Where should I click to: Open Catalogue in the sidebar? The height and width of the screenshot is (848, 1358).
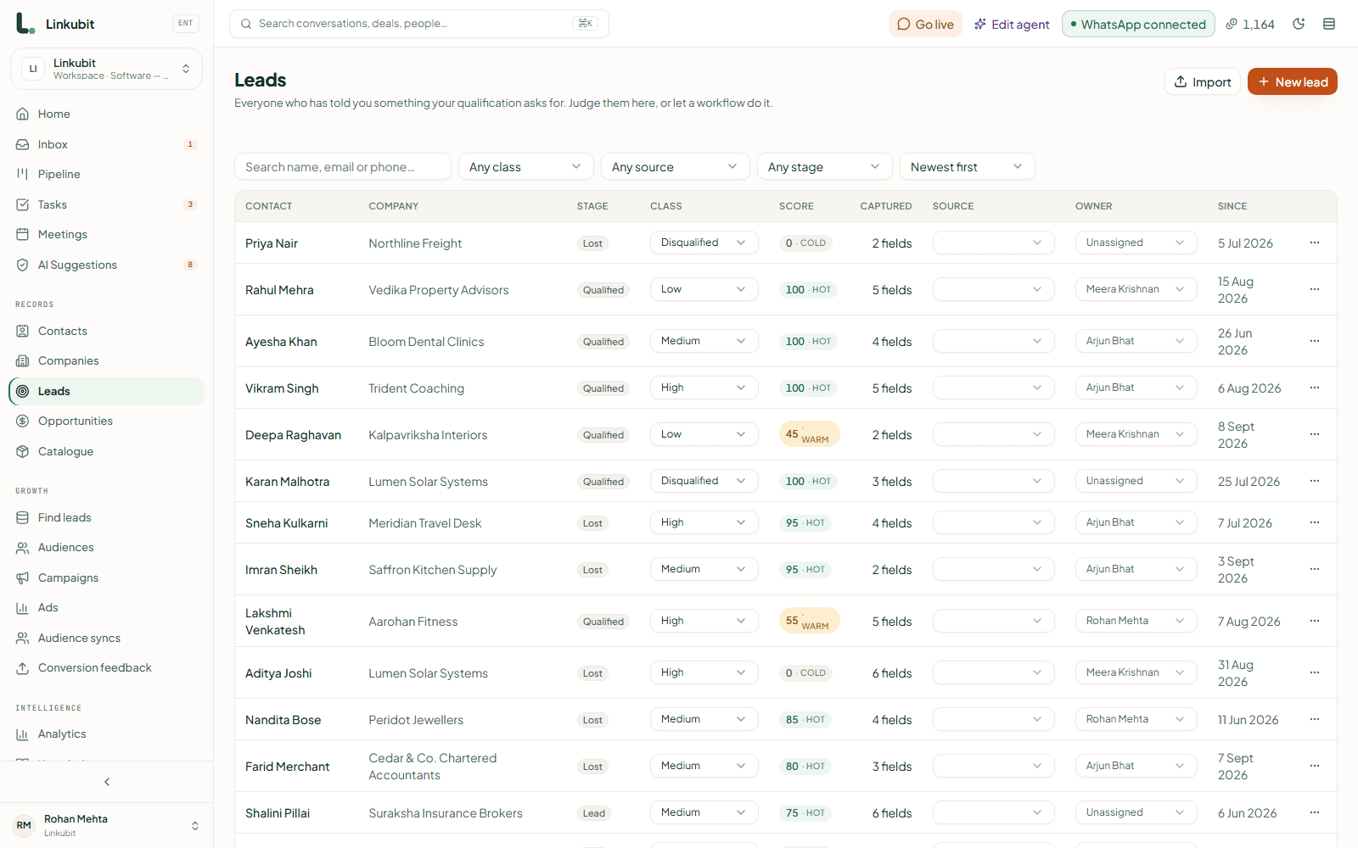(x=106, y=451)
